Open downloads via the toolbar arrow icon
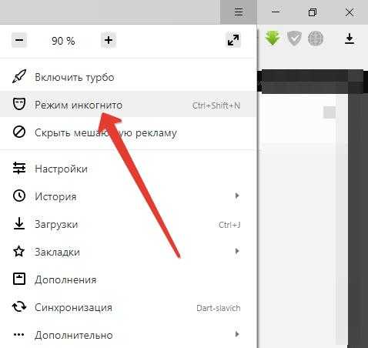The width and height of the screenshot is (368, 348). pos(350,39)
